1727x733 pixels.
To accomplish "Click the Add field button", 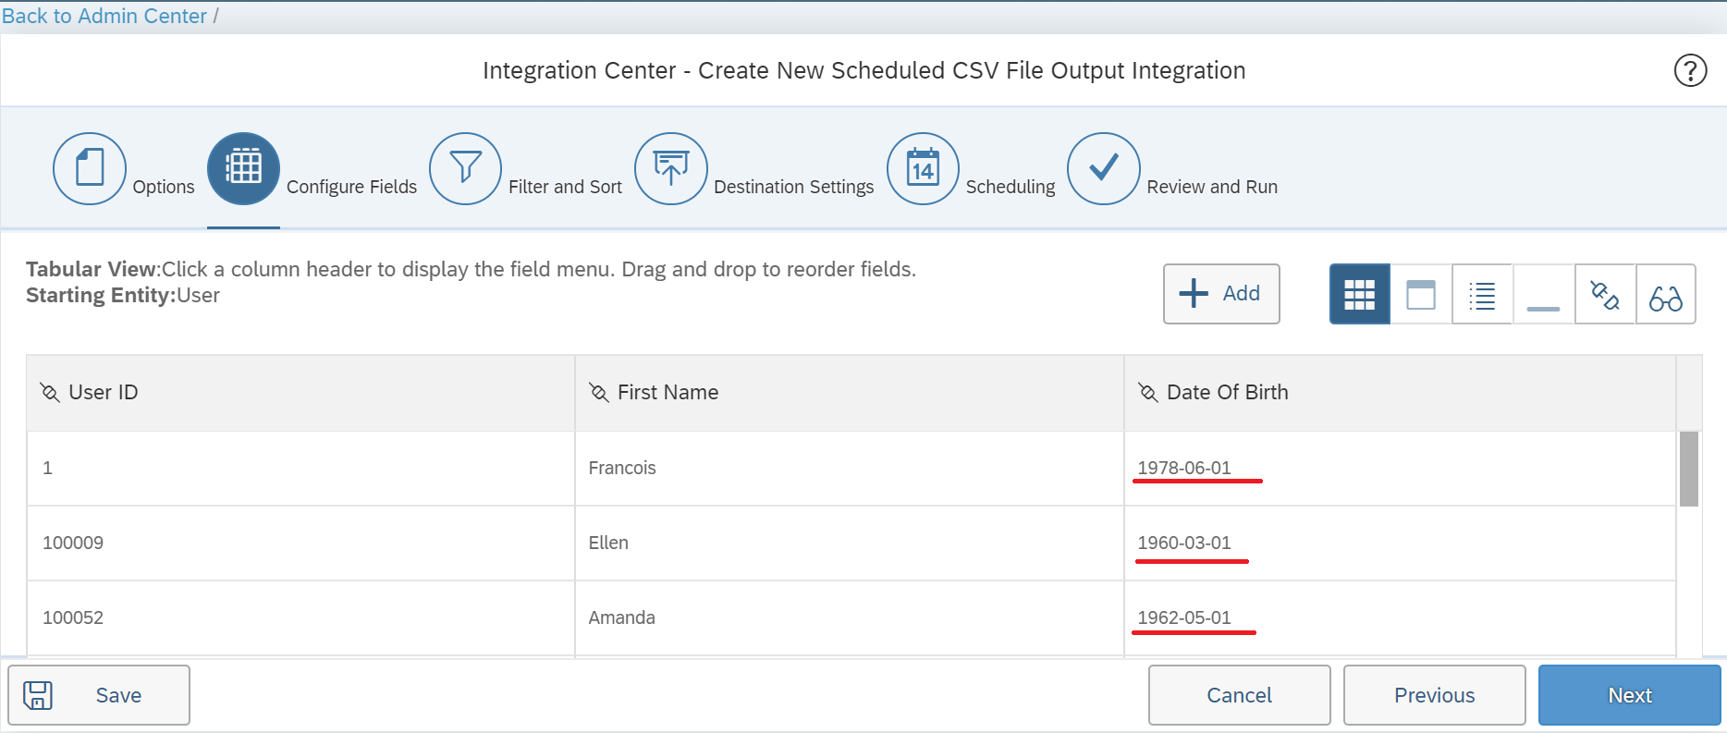I will [x=1221, y=294].
